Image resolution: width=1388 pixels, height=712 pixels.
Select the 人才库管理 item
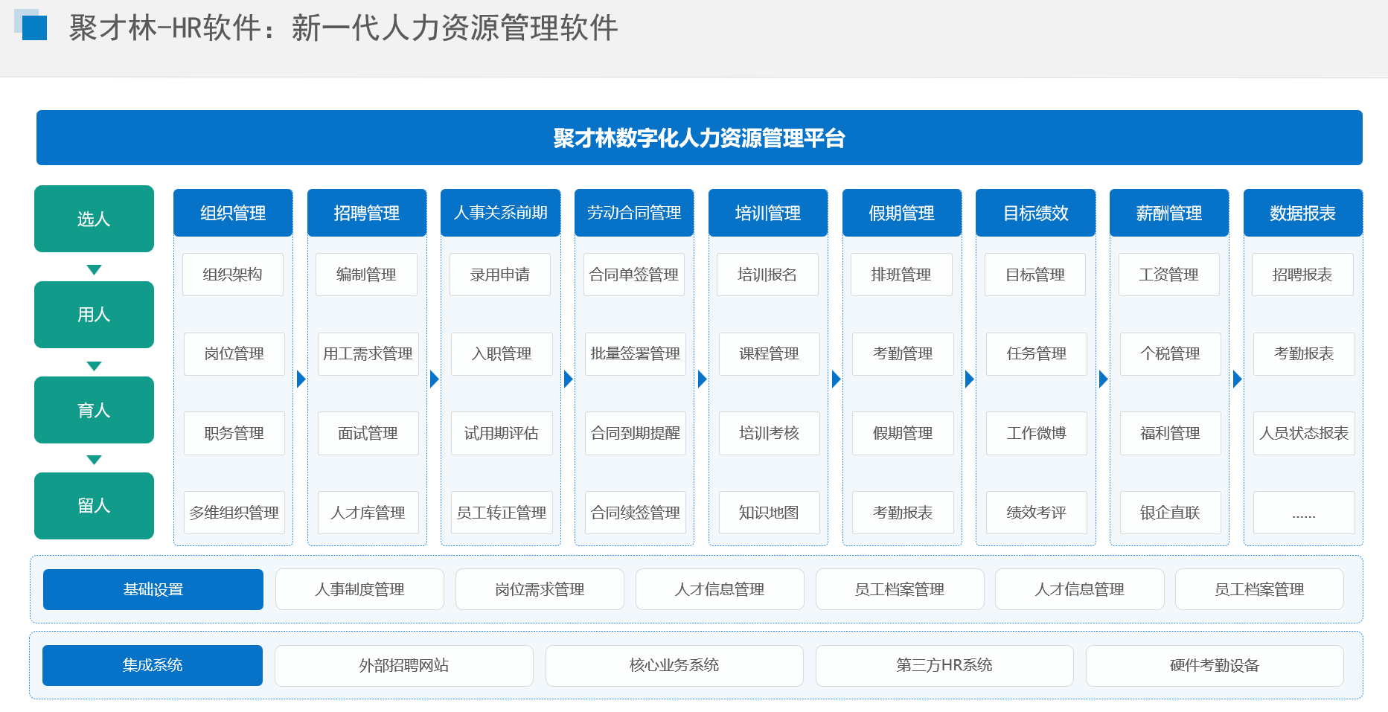[x=368, y=513]
